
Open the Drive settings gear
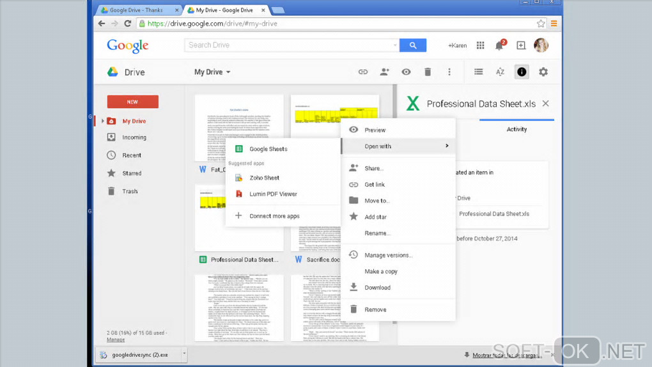[543, 72]
